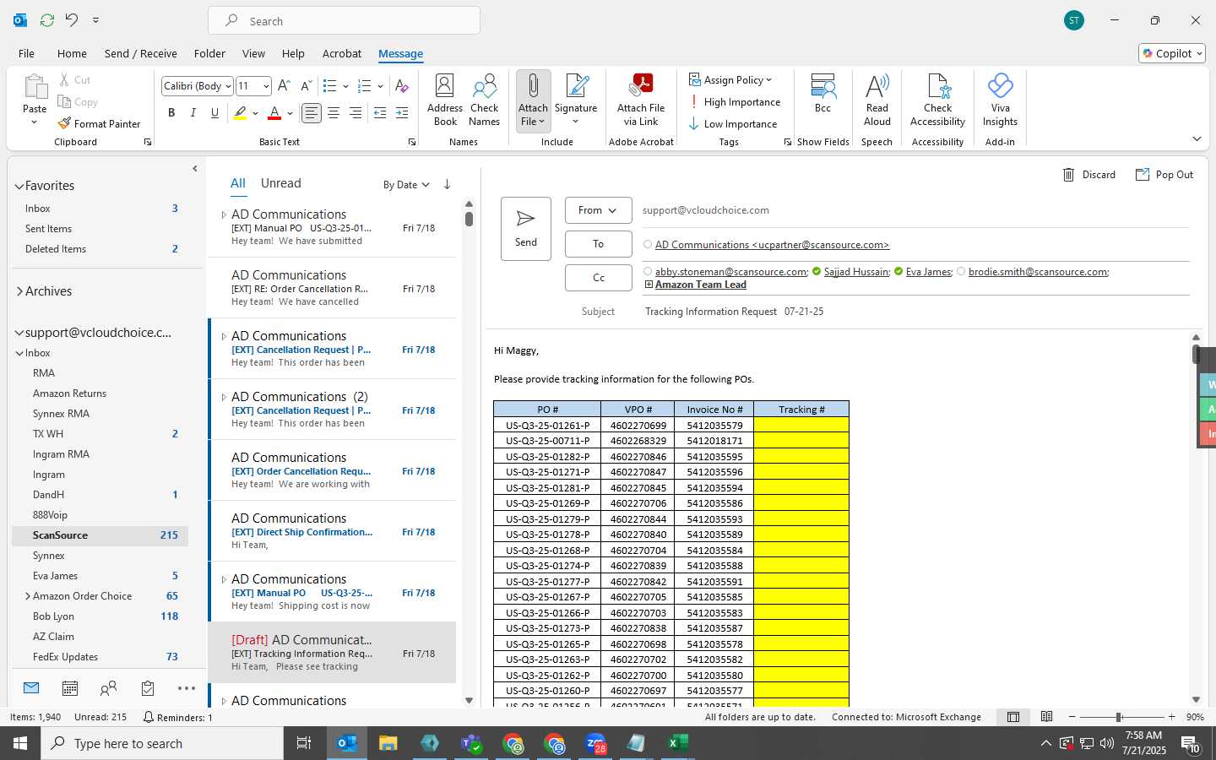Open the Folder tab

tap(209, 53)
